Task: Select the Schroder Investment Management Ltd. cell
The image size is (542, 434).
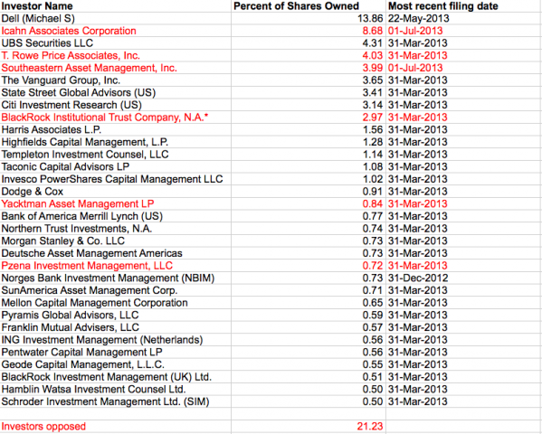Action: (x=116, y=401)
